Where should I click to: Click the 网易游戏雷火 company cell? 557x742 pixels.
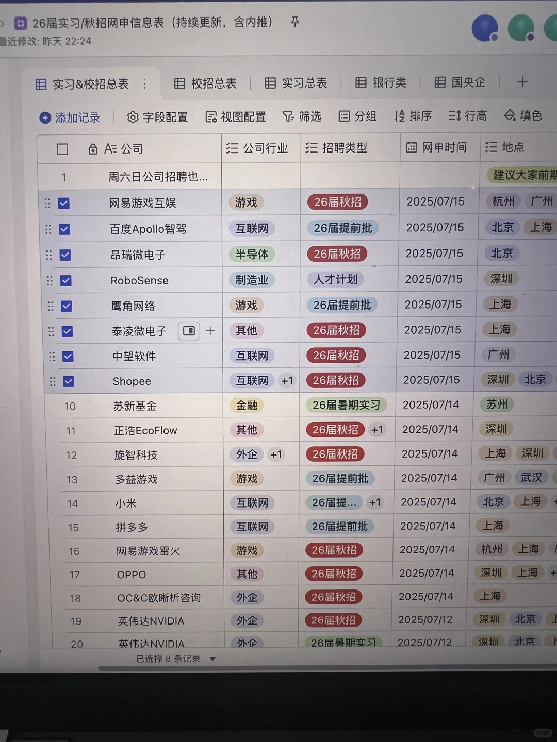pyautogui.click(x=148, y=551)
